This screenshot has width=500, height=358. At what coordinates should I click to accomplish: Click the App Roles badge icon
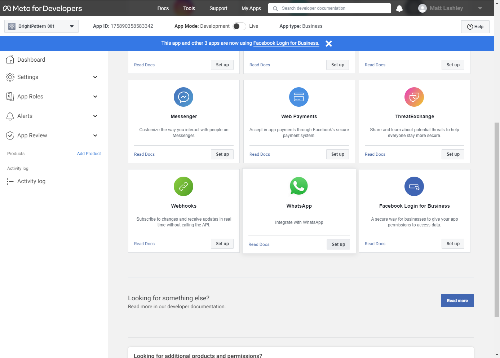(10, 96)
